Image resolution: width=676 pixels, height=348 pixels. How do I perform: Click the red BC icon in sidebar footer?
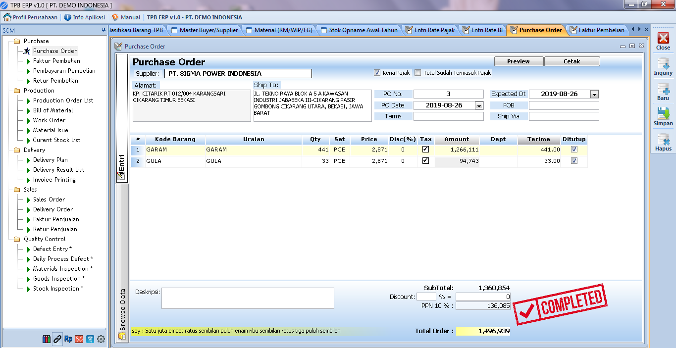79,339
